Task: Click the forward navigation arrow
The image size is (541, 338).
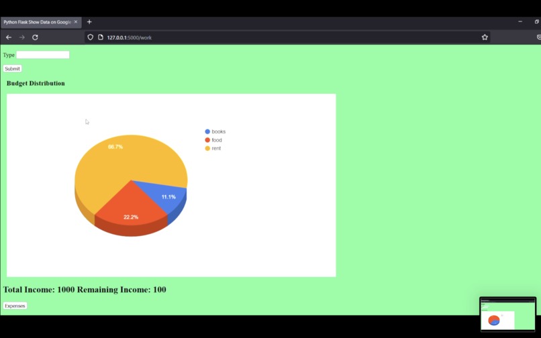Action: 21,38
